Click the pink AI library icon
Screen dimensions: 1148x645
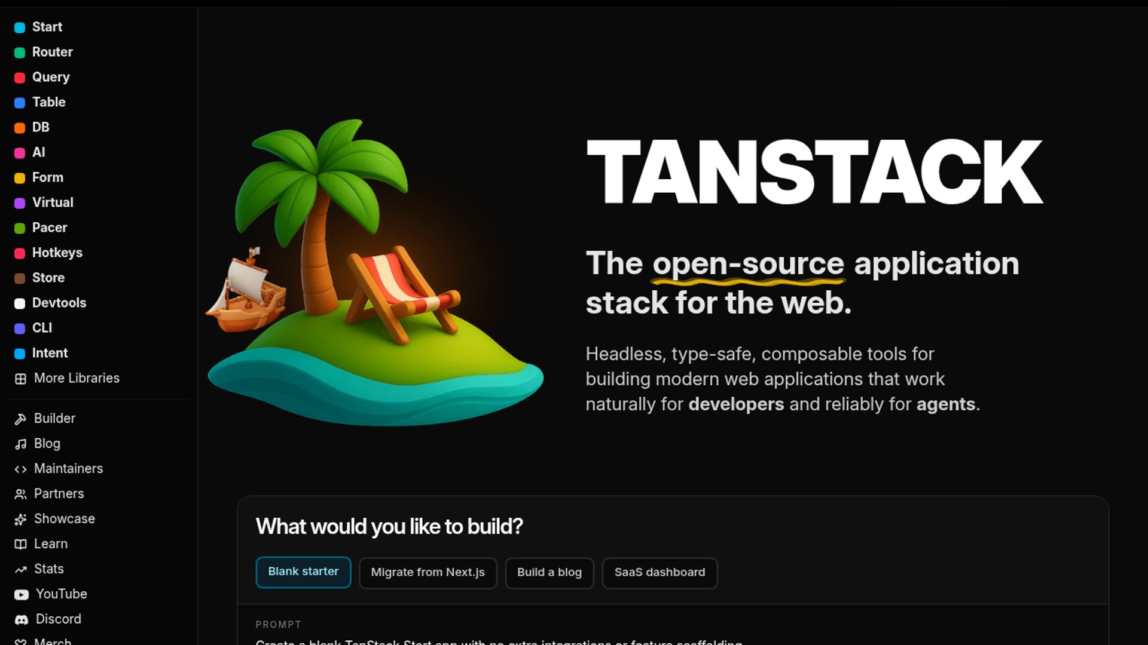pyautogui.click(x=20, y=153)
